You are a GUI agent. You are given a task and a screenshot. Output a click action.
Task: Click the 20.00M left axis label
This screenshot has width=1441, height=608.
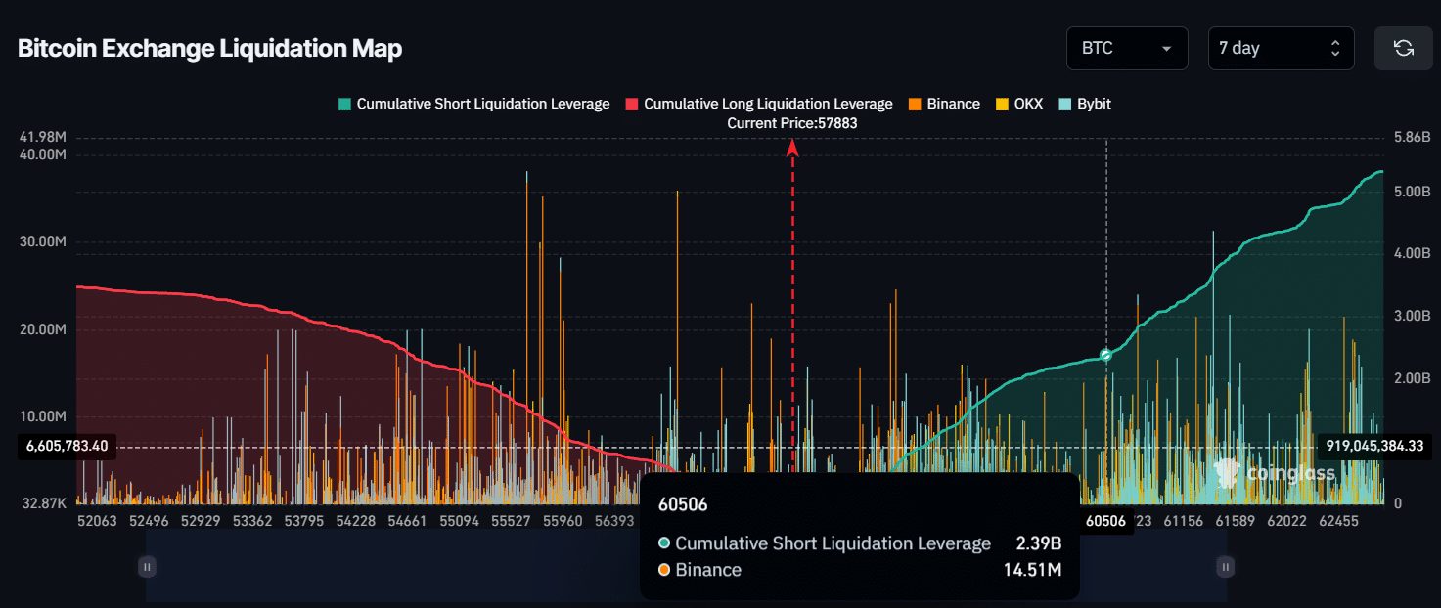click(42, 329)
